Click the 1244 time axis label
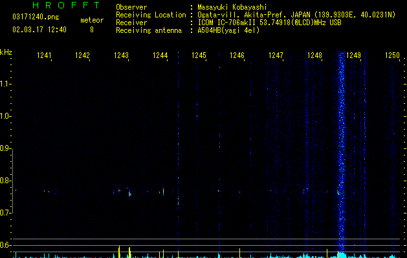Image resolution: width=407 pixels, height=258 pixels. [x=160, y=55]
